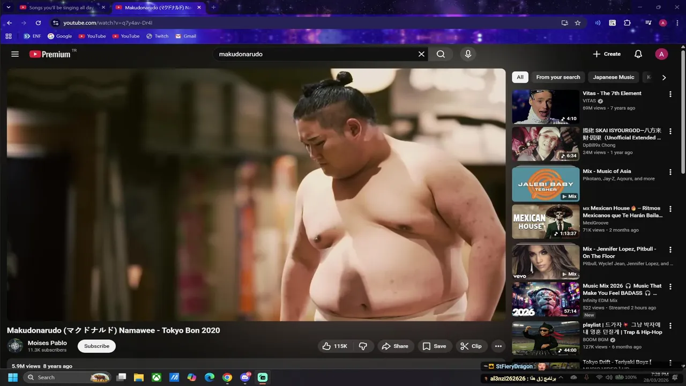Image resolution: width=686 pixels, height=386 pixels.
Task: Open the YouTube hamburger guide menu
Action: (x=15, y=54)
